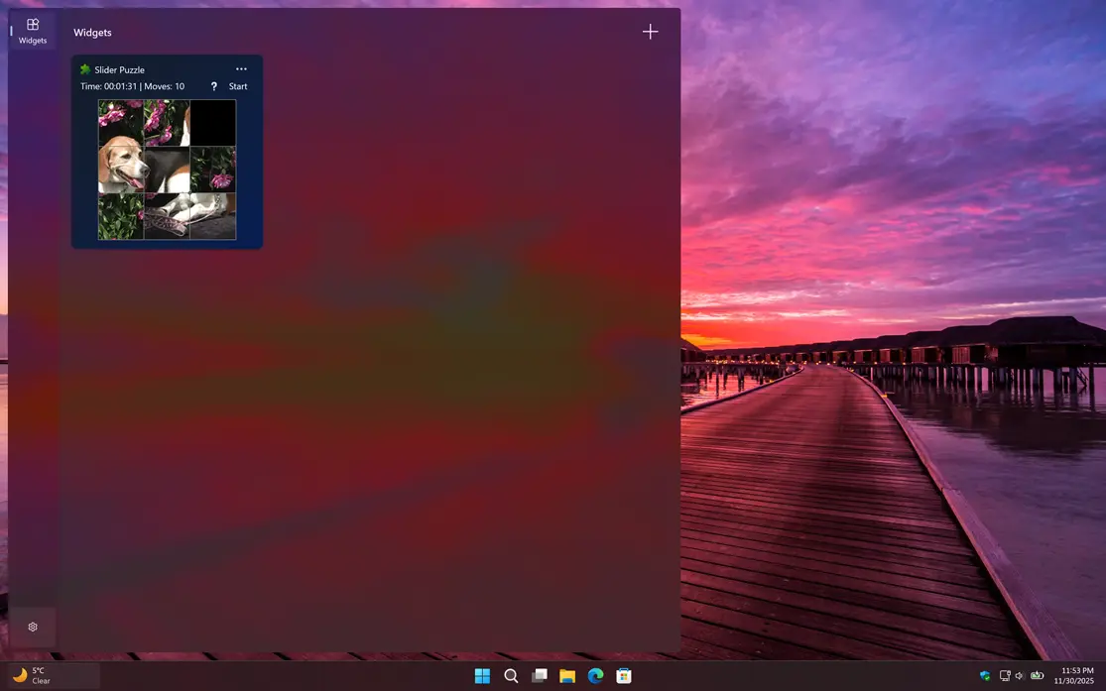Open the volume control in the system tray
The width and height of the screenshot is (1106, 691).
pyautogui.click(x=1020, y=675)
